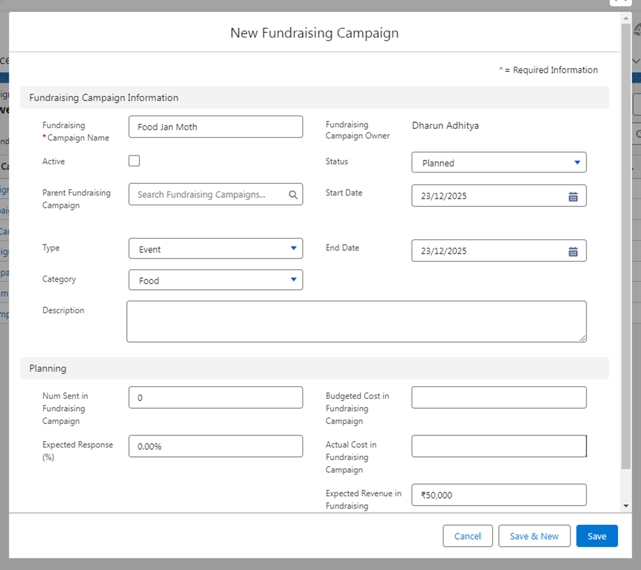Open Start Date calendar picker icon

coord(573,197)
